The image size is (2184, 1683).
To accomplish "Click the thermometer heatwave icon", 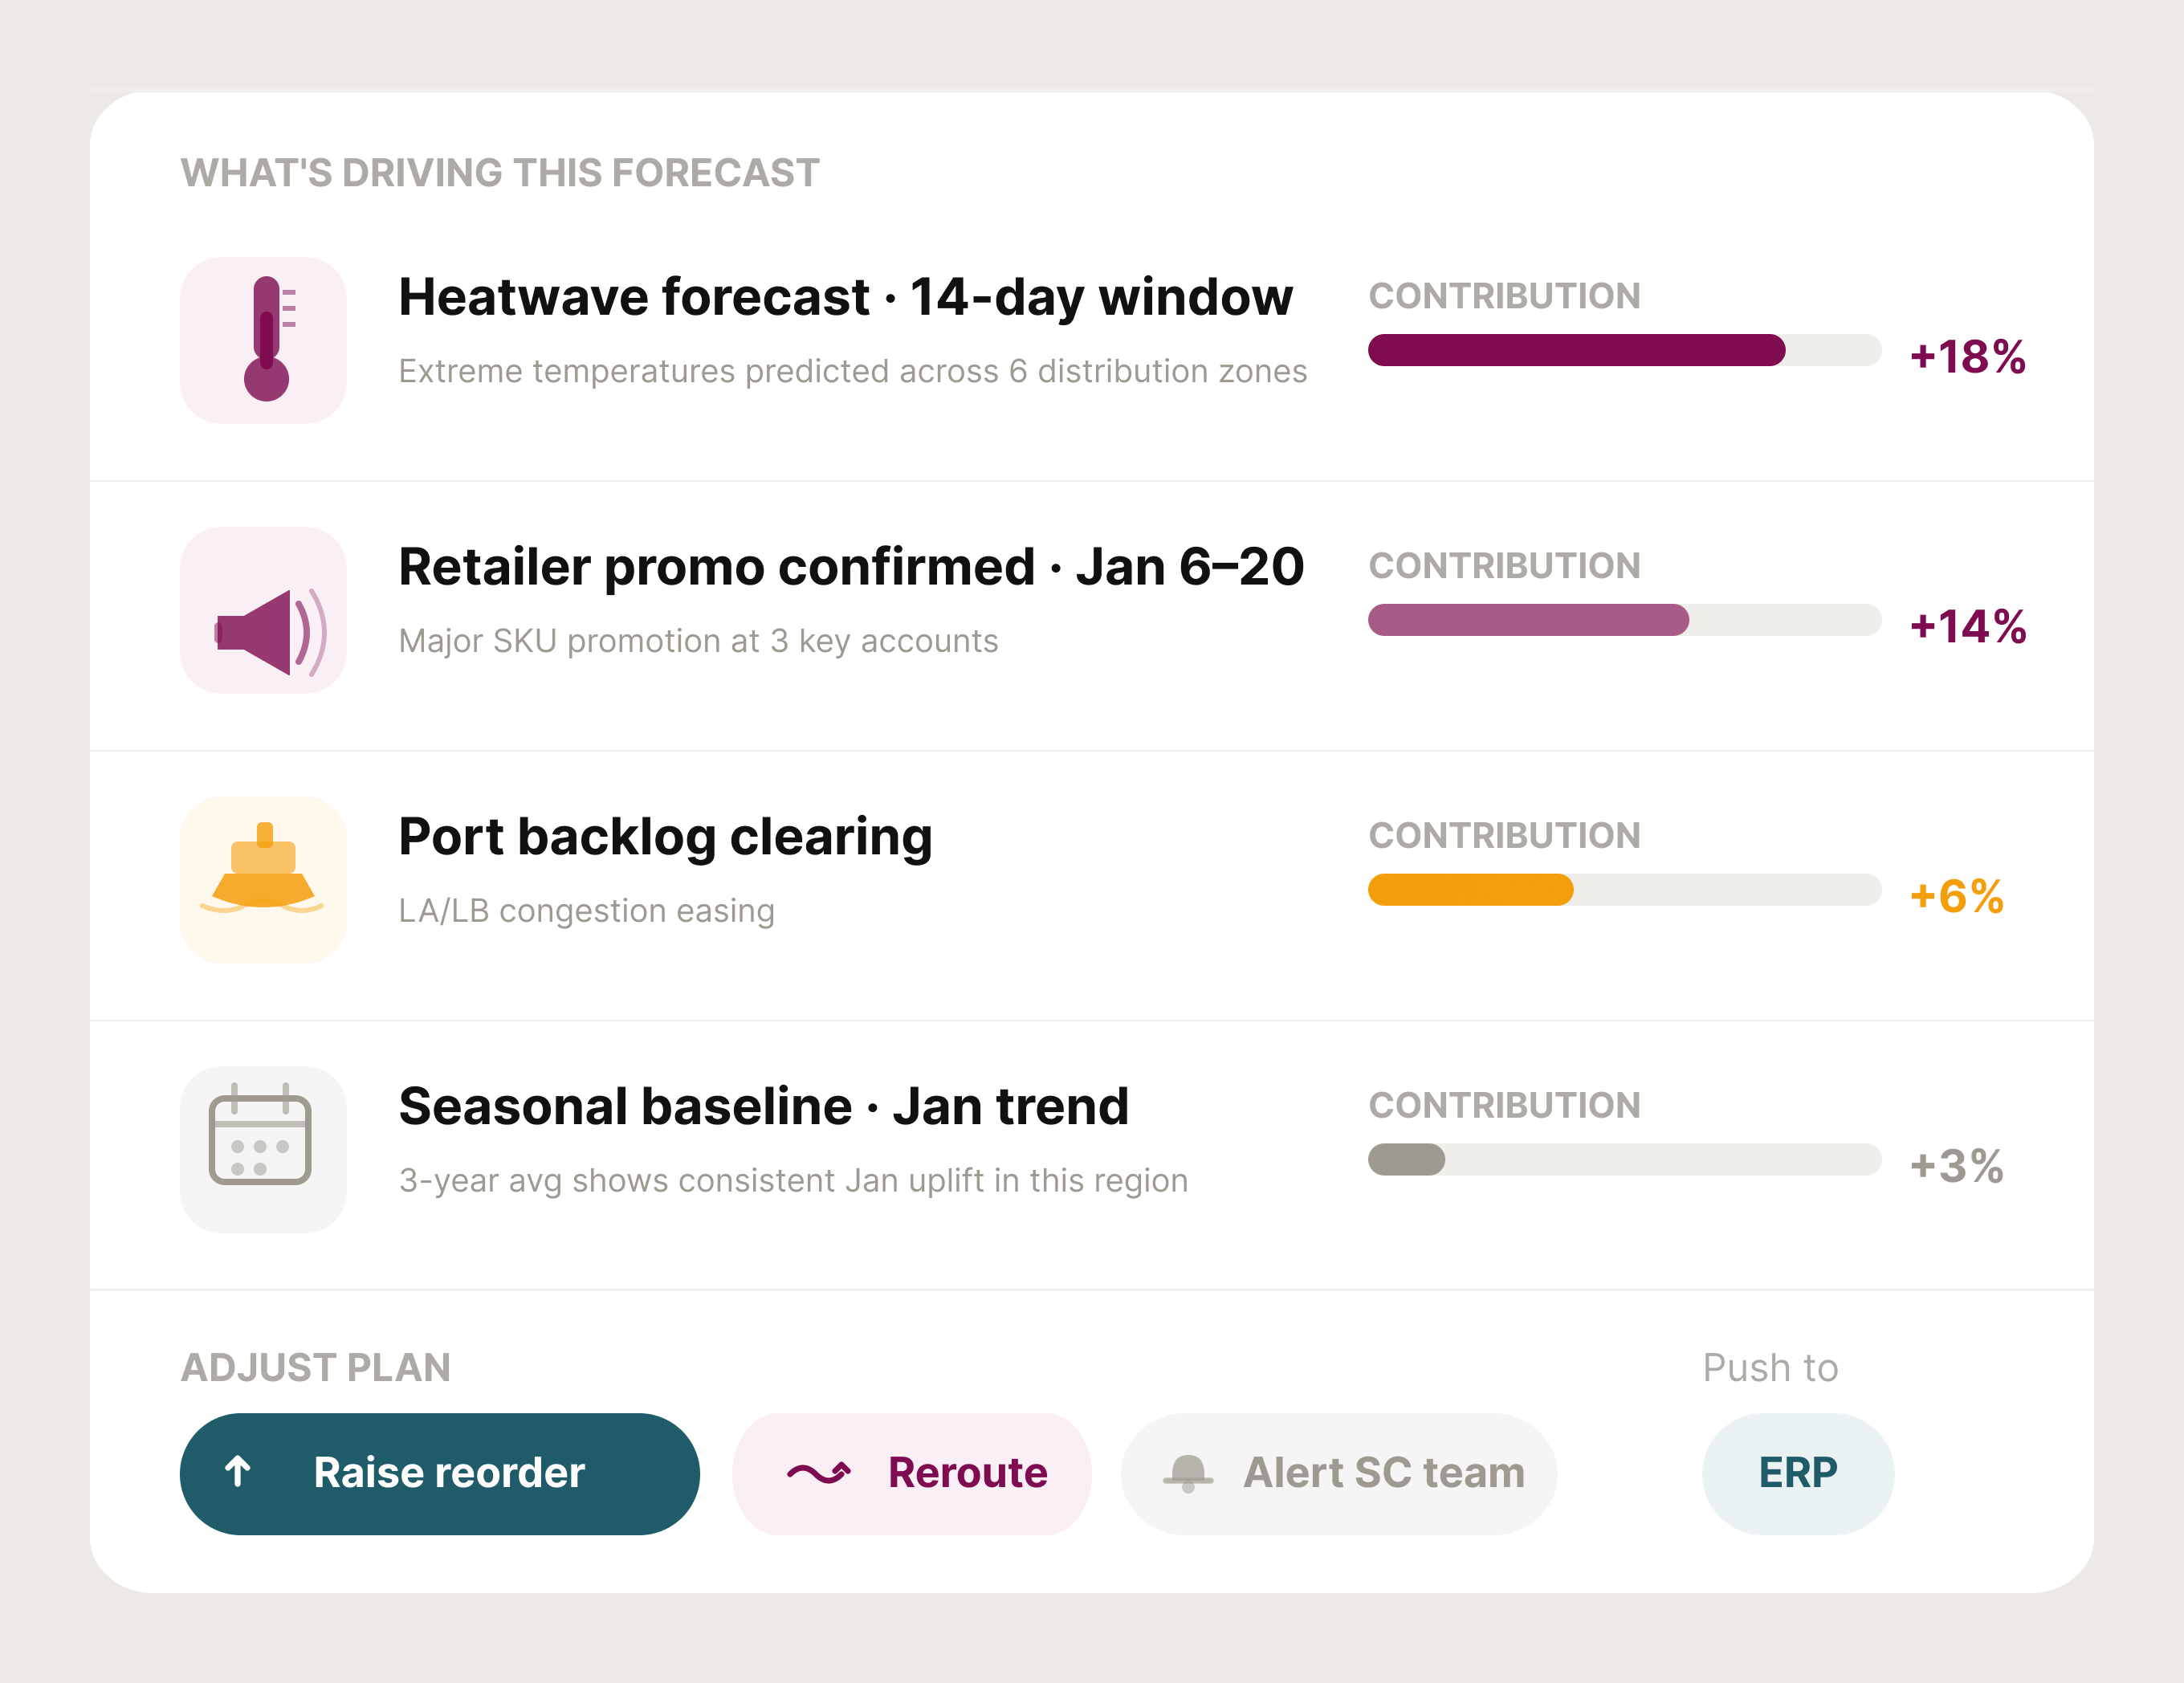I will pos(265,340).
